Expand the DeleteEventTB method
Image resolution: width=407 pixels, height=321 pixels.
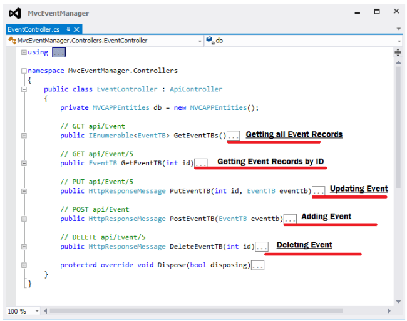click(x=24, y=247)
